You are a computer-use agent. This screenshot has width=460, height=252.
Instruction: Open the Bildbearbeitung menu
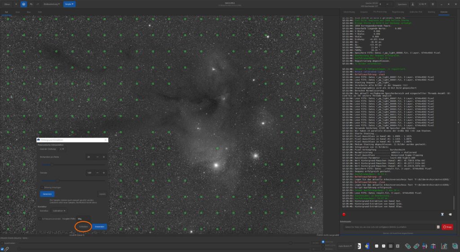point(53,4)
